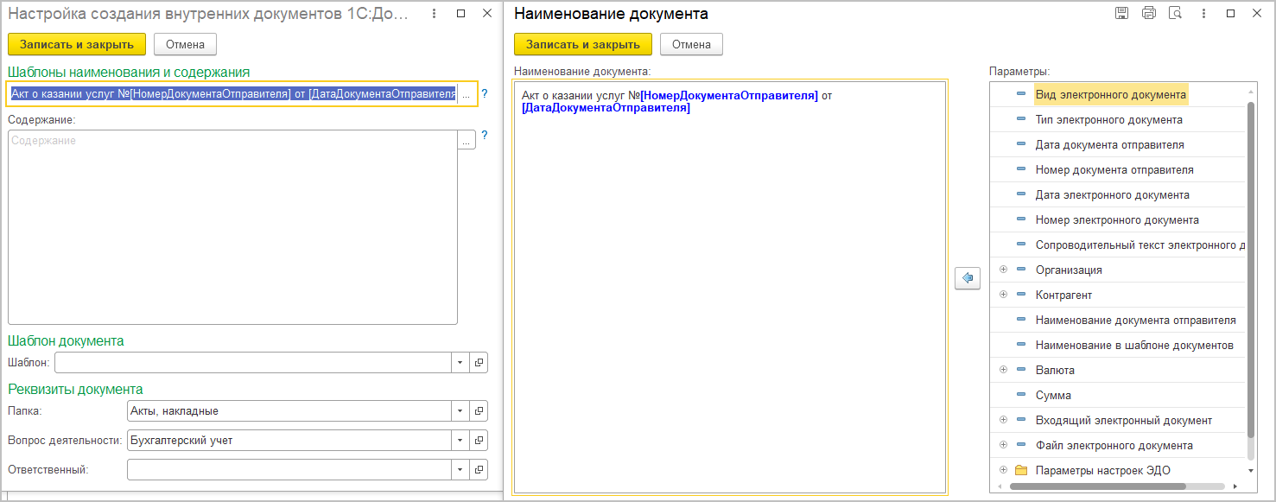Open the Папка field's open-form icon

click(x=479, y=411)
